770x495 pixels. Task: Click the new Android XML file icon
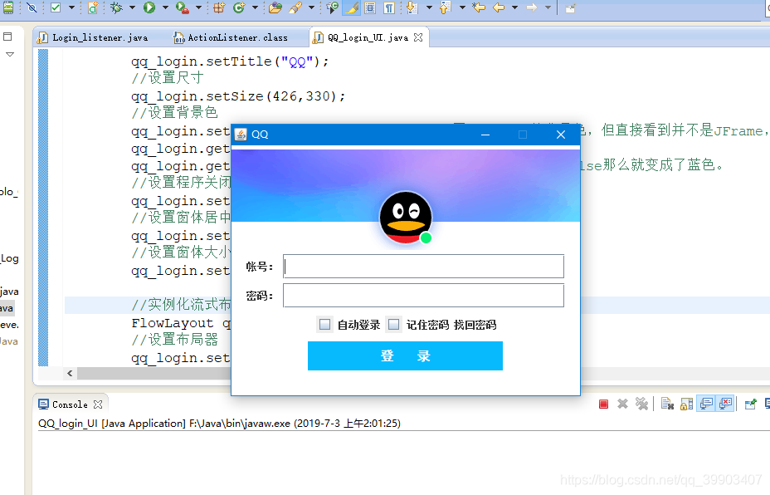93,7
